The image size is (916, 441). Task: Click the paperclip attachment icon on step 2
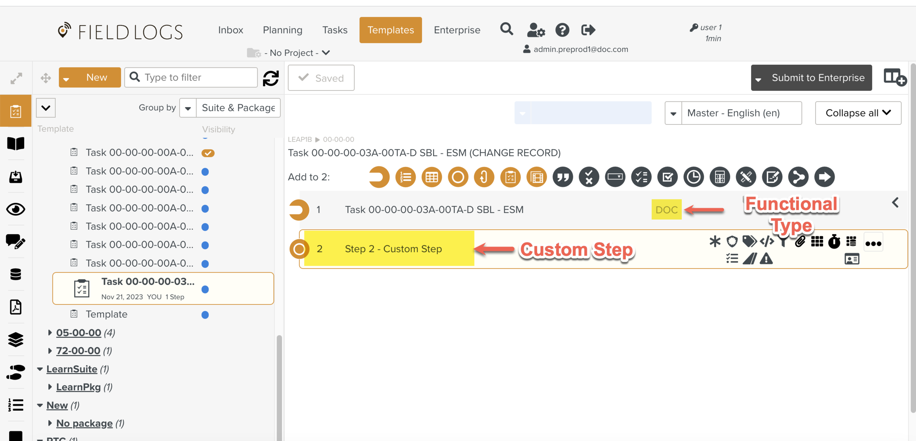click(x=800, y=242)
